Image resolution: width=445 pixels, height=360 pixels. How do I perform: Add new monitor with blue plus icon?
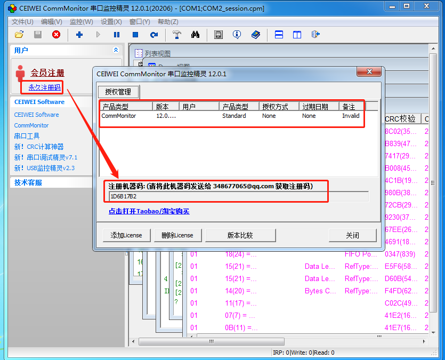pyautogui.click(x=79, y=35)
